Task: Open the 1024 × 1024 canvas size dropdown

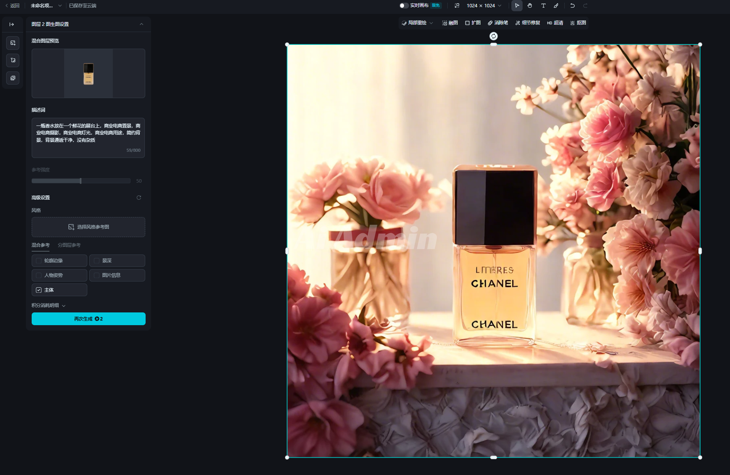Action: click(484, 6)
